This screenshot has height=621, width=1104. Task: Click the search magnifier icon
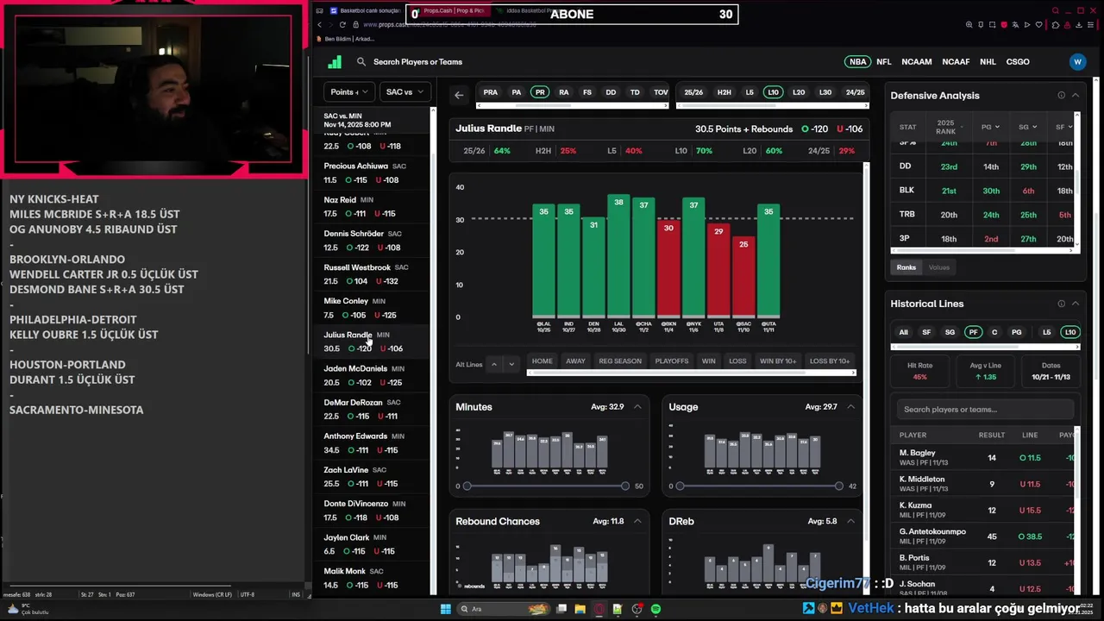click(x=361, y=61)
